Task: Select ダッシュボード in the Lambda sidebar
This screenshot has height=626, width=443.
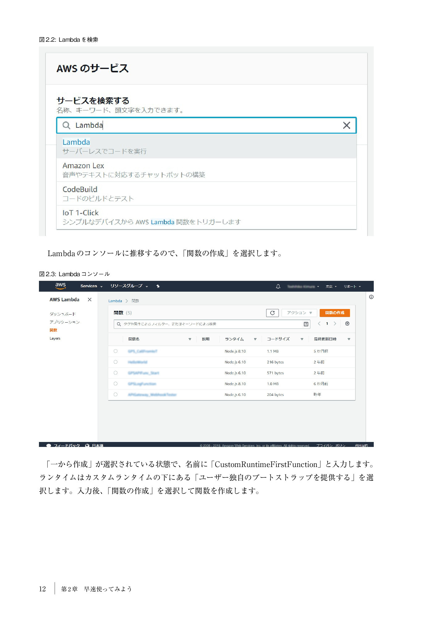Action: (62, 314)
